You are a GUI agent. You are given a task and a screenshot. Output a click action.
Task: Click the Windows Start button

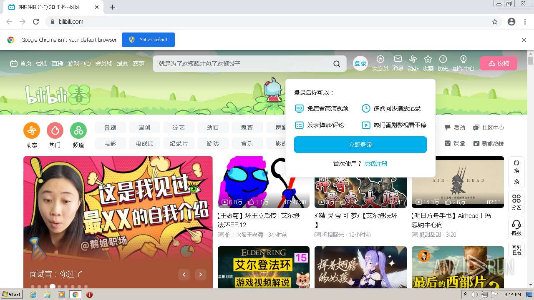[x=11, y=295]
